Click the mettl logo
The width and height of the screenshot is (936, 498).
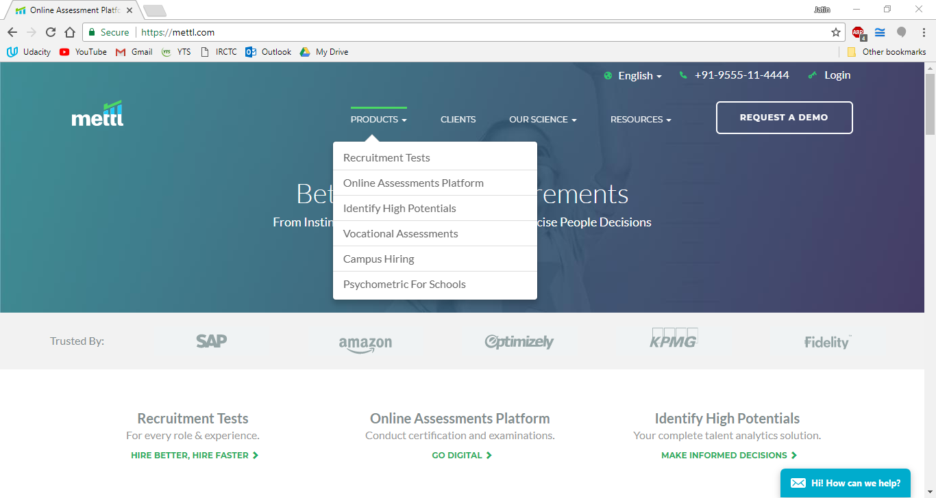click(x=98, y=114)
